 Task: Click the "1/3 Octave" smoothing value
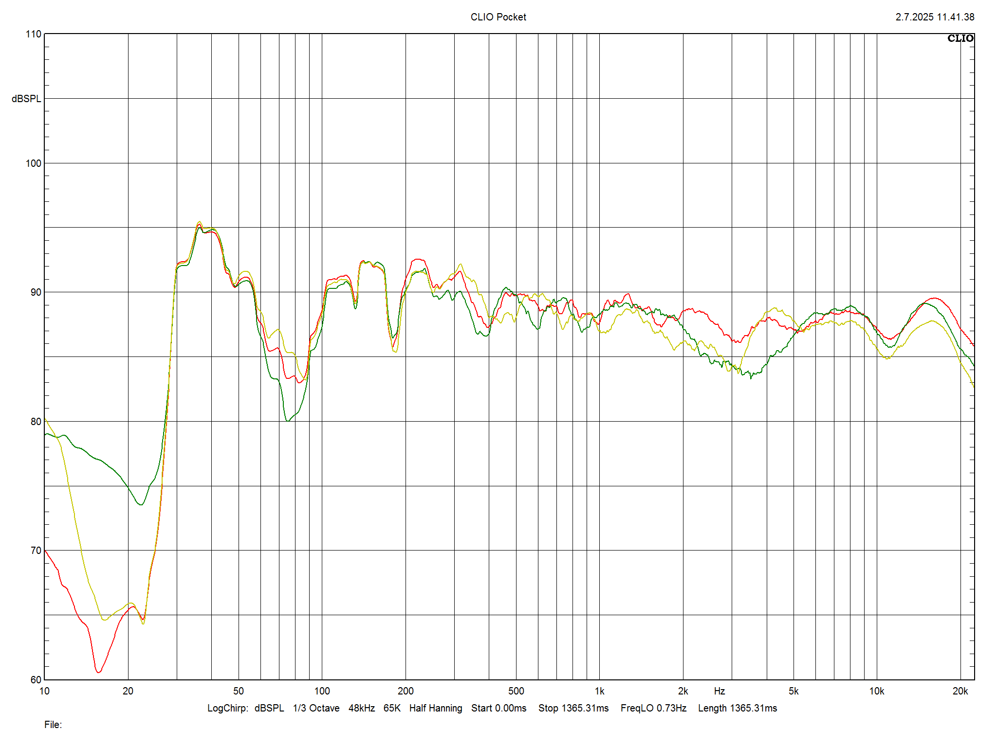[316, 708]
